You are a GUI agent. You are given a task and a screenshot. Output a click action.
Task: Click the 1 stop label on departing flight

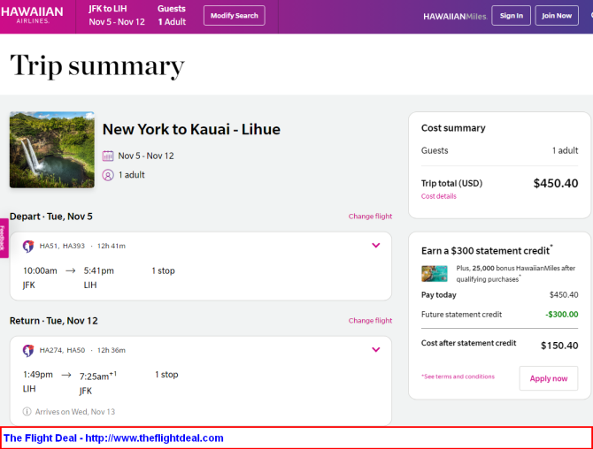[x=163, y=270]
